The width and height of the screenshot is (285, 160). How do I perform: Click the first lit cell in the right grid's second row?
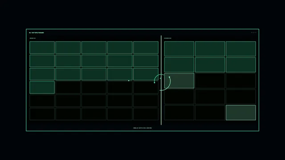point(179,65)
